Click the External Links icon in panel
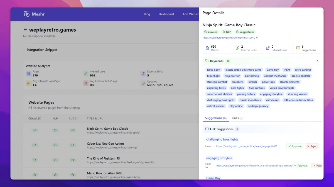 tap(267, 48)
